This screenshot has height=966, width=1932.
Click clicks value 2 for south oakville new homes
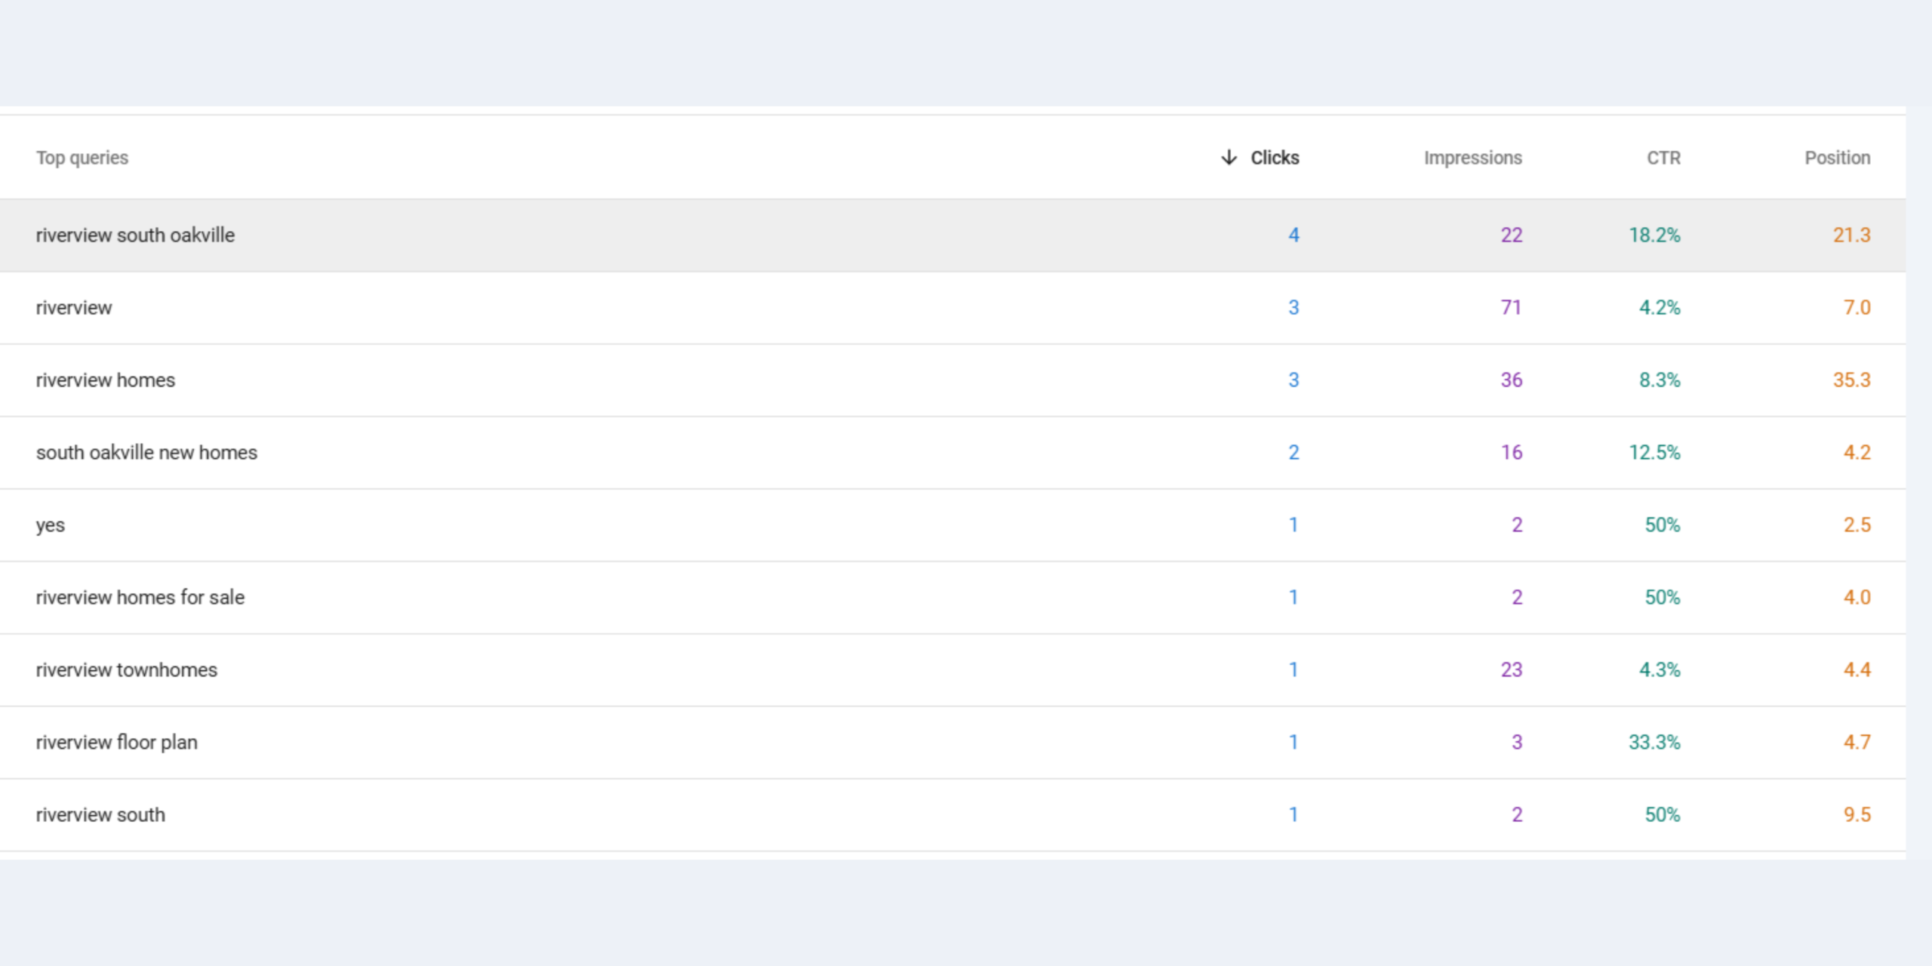[1294, 452]
